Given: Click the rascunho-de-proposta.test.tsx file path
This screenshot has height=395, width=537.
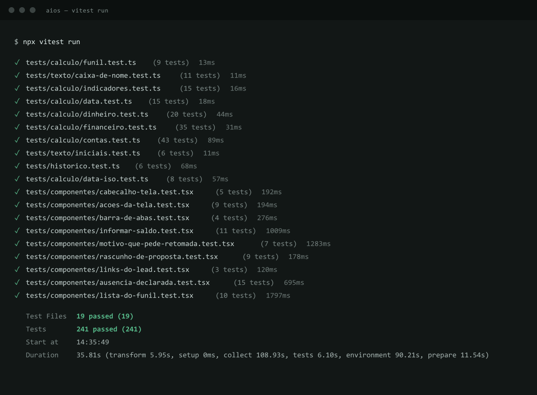Looking at the screenshot, I should click(x=122, y=257).
